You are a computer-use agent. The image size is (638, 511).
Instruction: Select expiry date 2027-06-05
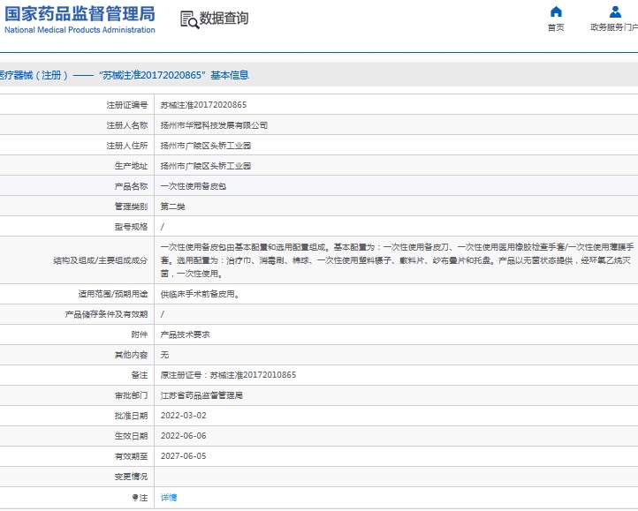[x=184, y=456]
